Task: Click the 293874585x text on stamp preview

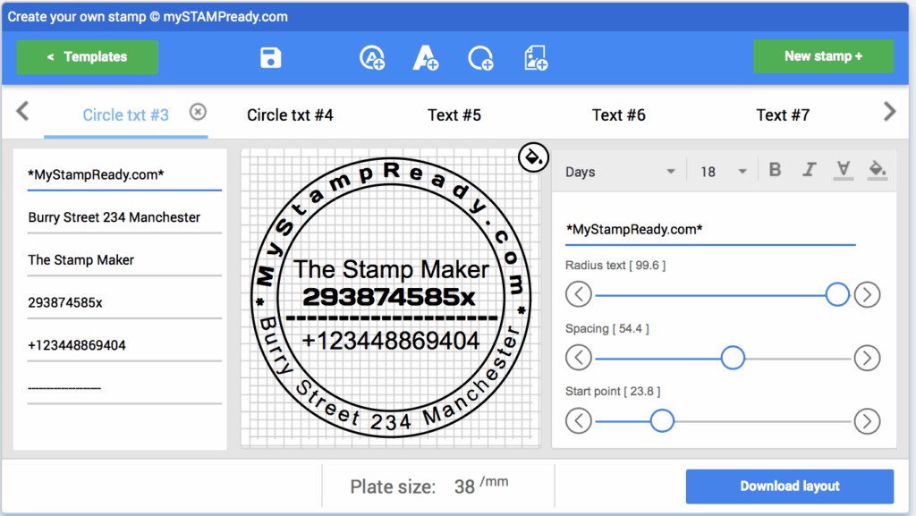Action: (x=389, y=297)
